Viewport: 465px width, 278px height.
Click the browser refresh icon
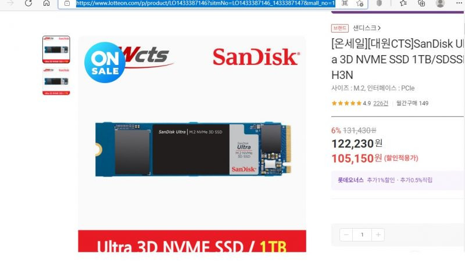28,3
